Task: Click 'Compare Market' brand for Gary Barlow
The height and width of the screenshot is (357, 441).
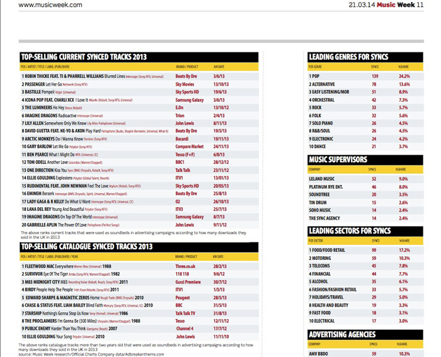Action: click(x=189, y=147)
